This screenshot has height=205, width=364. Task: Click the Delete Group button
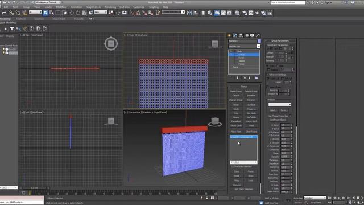pyautogui.click(x=251, y=91)
